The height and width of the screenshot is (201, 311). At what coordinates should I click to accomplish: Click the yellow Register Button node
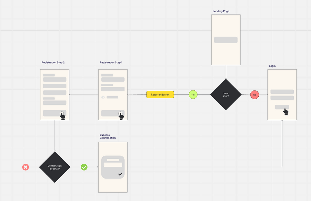click(160, 95)
